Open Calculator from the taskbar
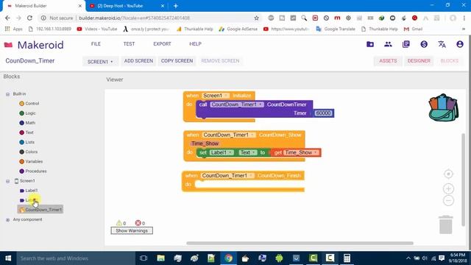Viewport: 471px width, 265px height. tap(347, 258)
